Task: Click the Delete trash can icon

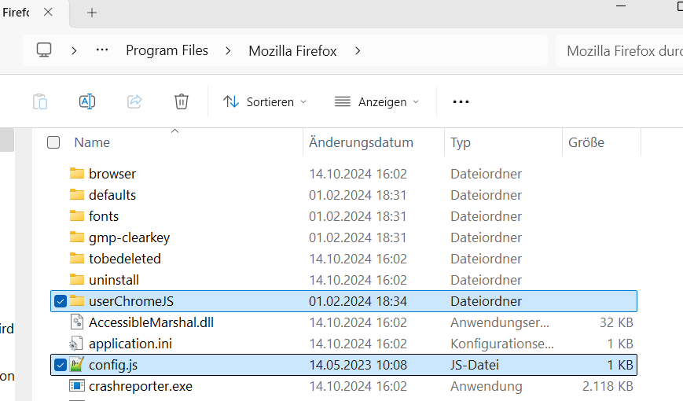Action: click(182, 101)
